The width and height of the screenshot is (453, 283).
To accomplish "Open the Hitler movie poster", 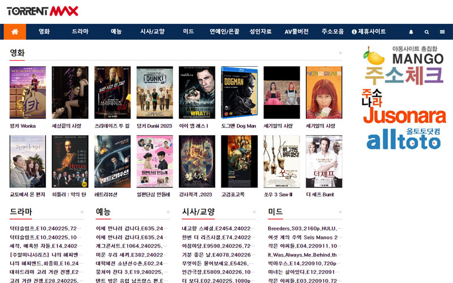I will pyautogui.click(x=70, y=161).
